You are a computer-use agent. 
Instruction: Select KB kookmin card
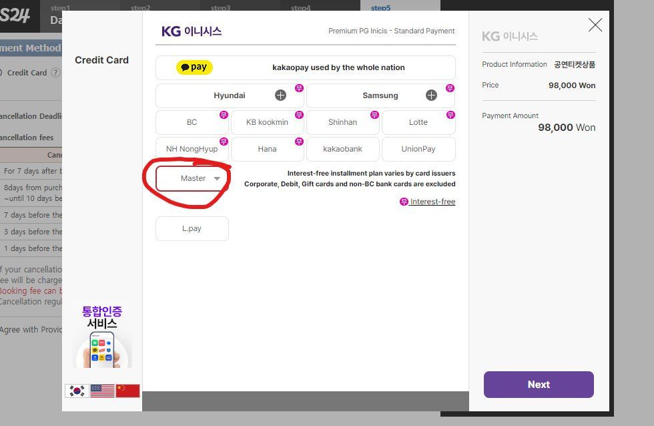click(x=268, y=122)
